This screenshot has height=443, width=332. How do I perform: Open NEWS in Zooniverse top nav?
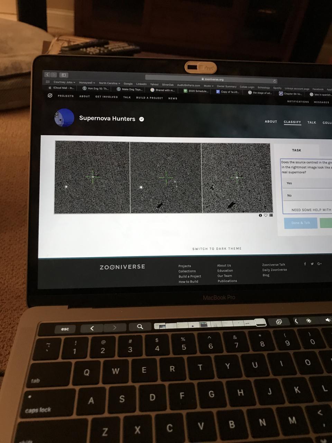(173, 98)
